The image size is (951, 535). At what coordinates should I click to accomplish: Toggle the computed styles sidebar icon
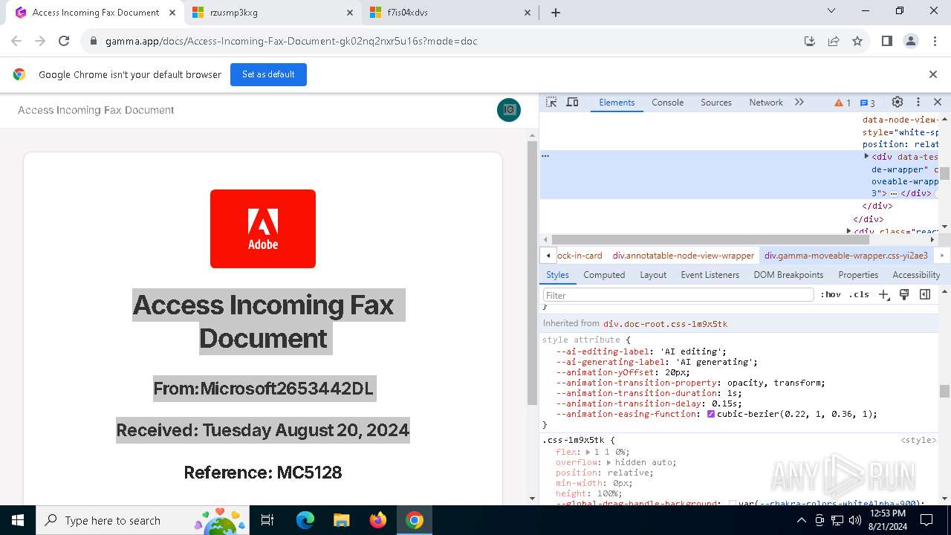(925, 295)
